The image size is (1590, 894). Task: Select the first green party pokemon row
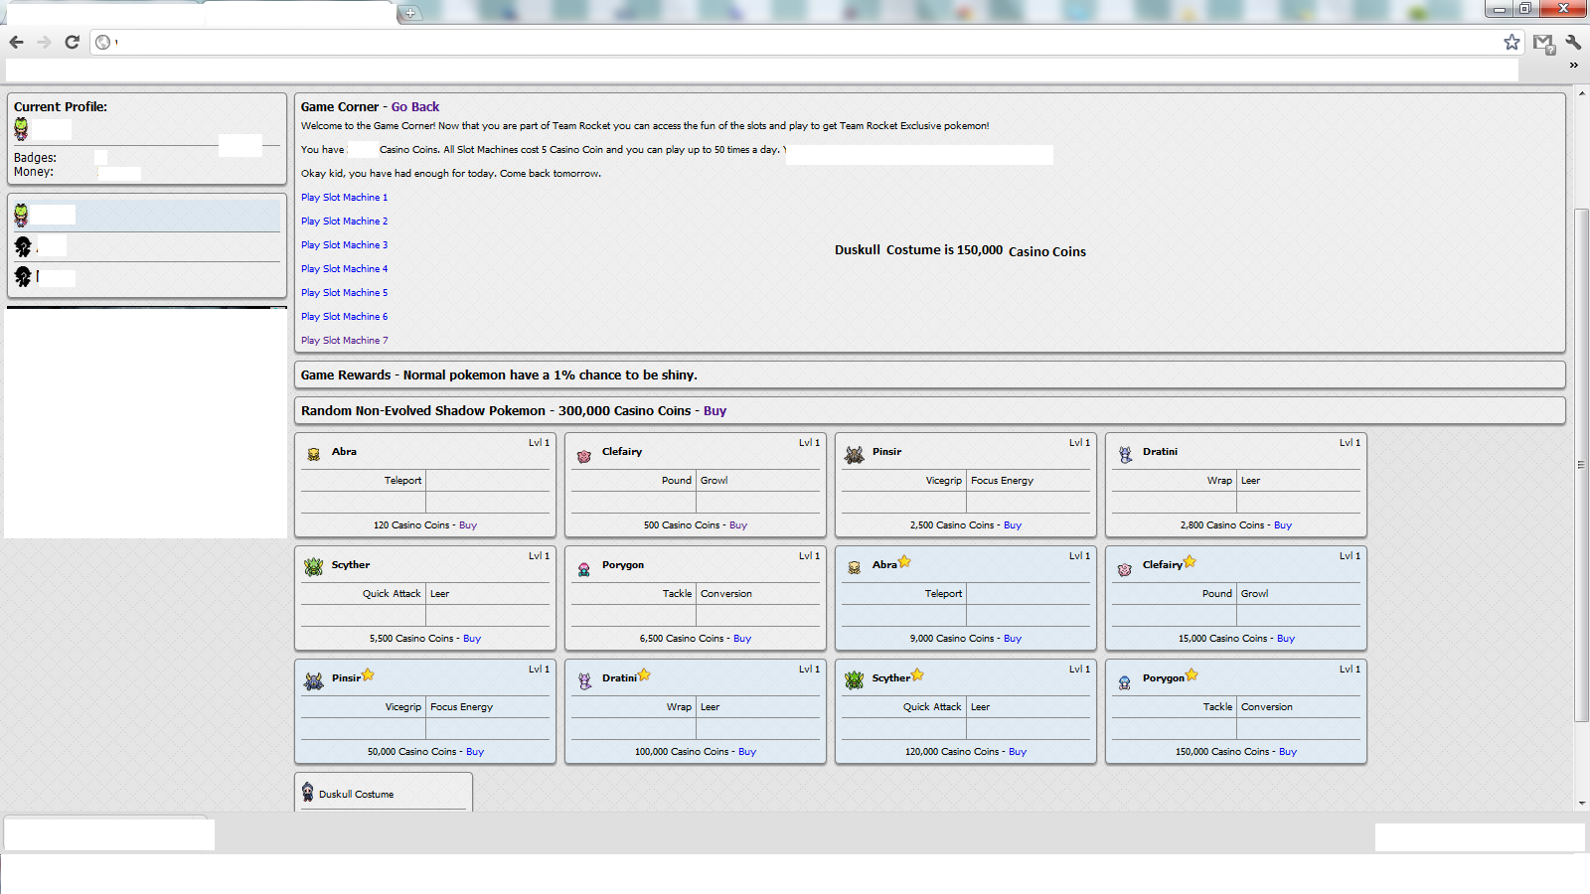coord(145,215)
